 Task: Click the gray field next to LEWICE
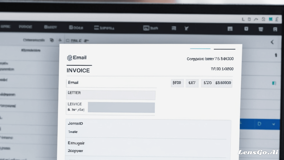121,107
